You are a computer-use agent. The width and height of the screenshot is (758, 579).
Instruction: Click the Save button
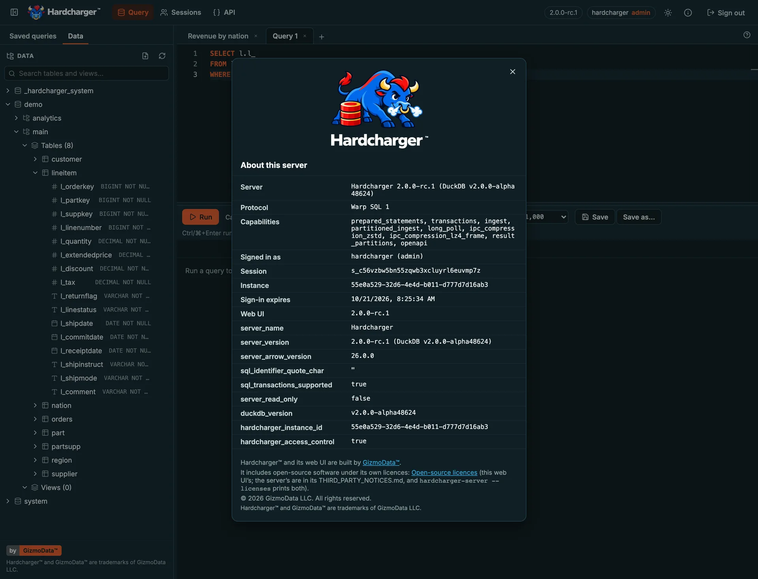point(595,217)
